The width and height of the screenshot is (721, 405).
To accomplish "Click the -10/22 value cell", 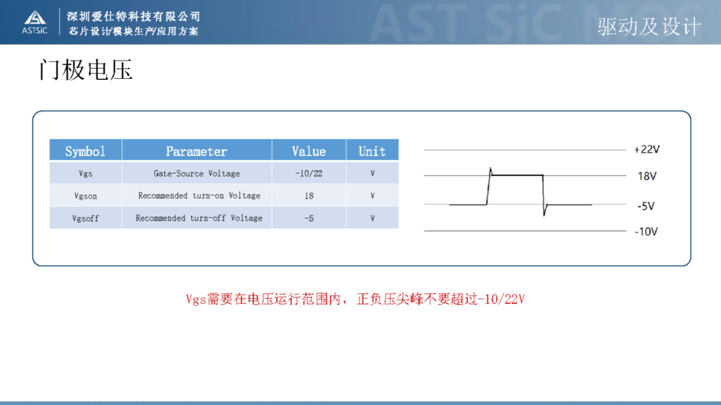I will [x=308, y=174].
